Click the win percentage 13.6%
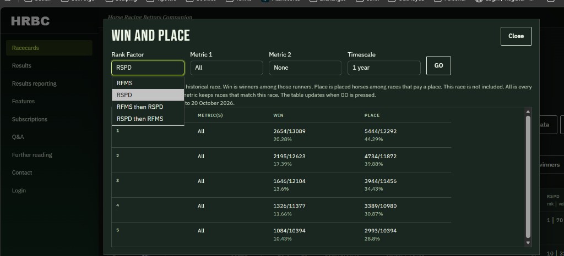Image resolution: width=564 pixels, height=256 pixels. [x=281, y=189]
